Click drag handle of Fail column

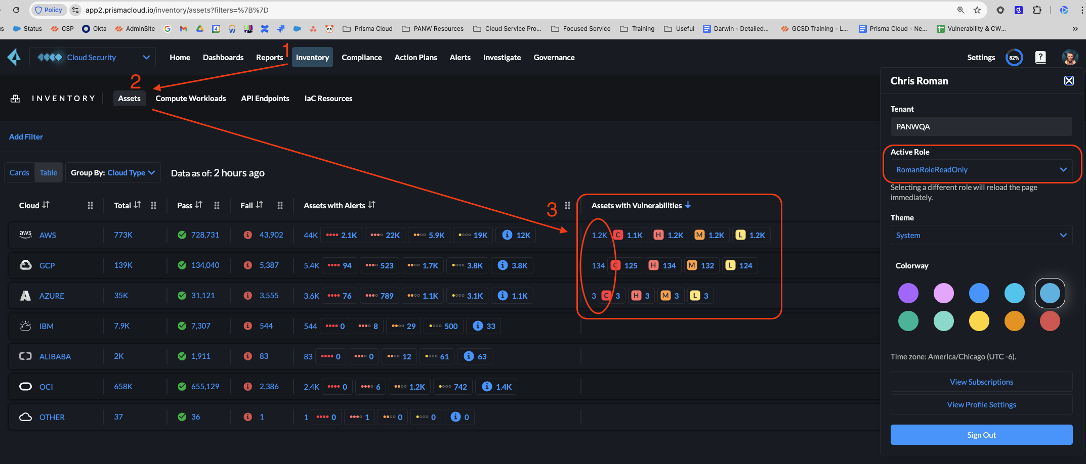280,205
